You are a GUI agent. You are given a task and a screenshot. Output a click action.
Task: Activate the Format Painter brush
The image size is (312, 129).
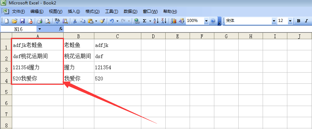[x=102, y=21]
